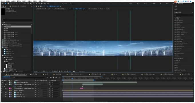The image size is (195, 103).
Task: Toggle the opacity stopwatch under layer 2
Action: pos(14,86)
